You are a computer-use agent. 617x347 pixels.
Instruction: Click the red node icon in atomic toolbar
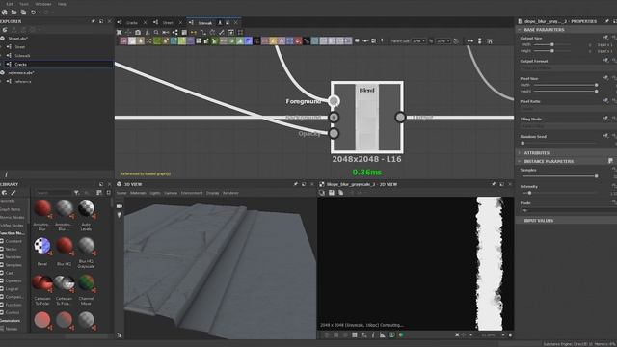298,40
